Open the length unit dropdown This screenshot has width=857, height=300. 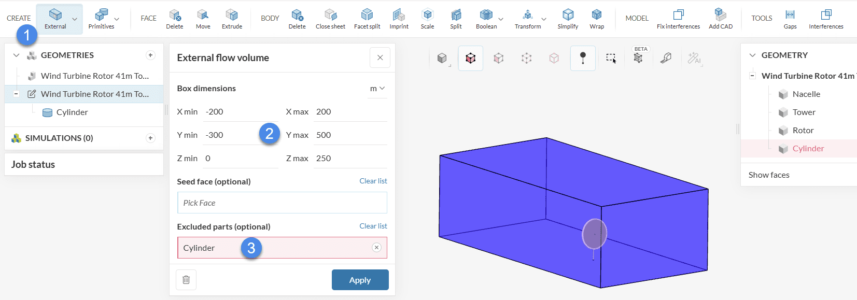[377, 89]
